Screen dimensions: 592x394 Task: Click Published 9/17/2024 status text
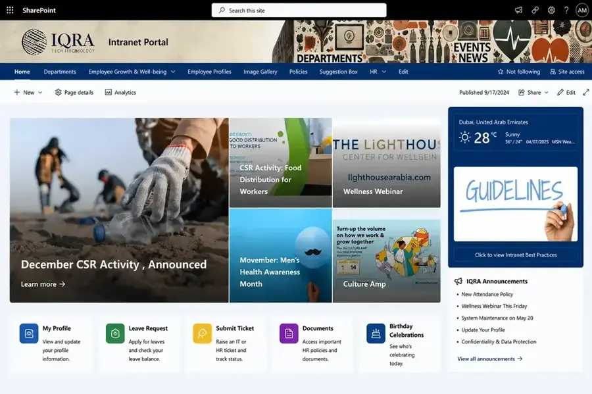pyautogui.click(x=484, y=93)
